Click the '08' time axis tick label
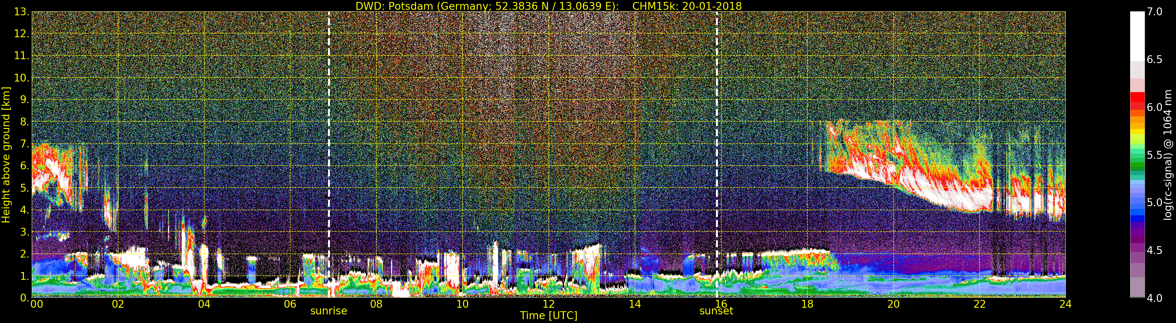The image size is (1176, 323). point(376,304)
